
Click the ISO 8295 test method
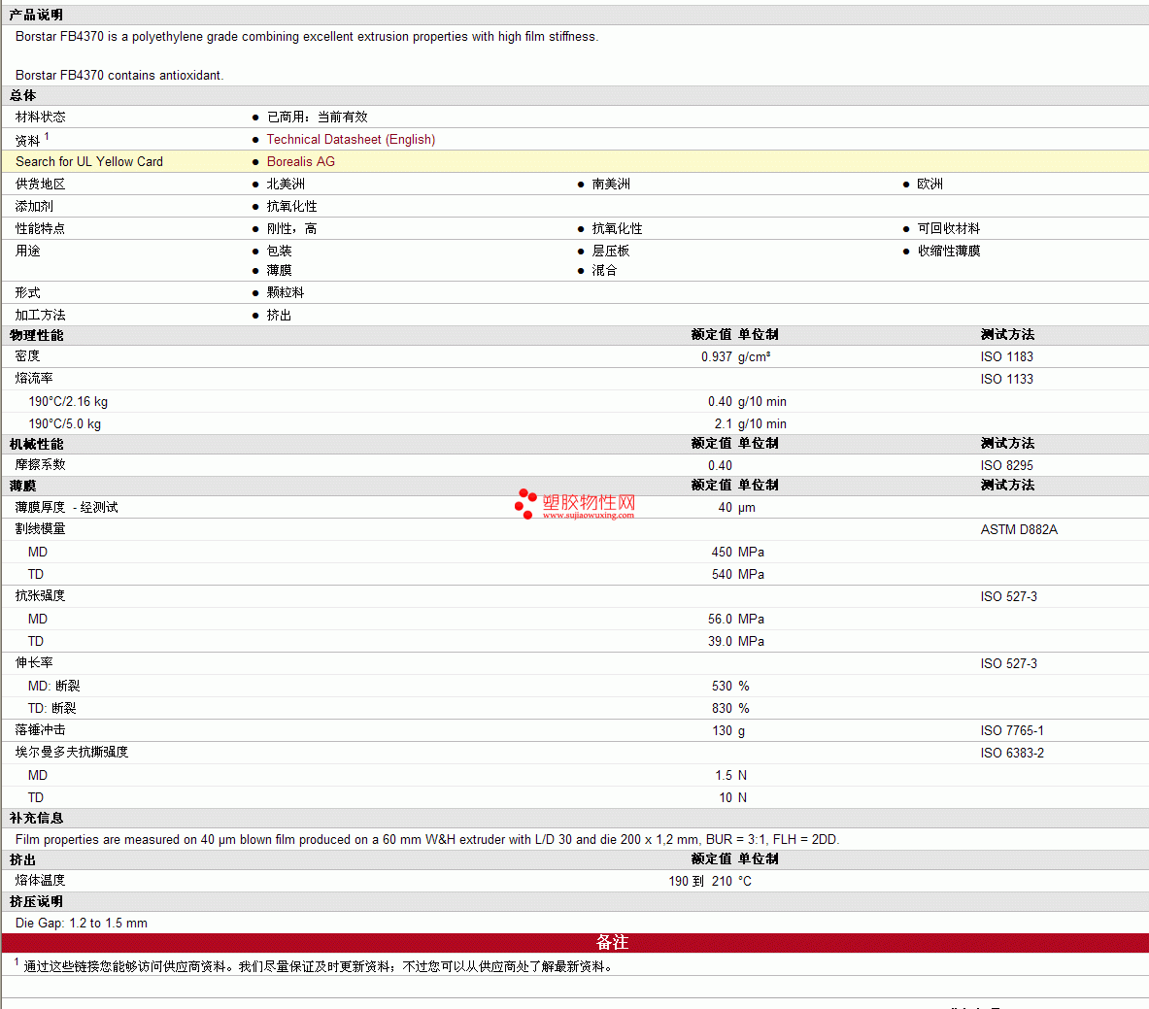(1007, 466)
